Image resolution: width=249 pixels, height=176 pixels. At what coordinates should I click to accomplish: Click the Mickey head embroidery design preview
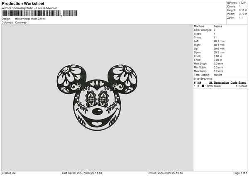pos(97,98)
